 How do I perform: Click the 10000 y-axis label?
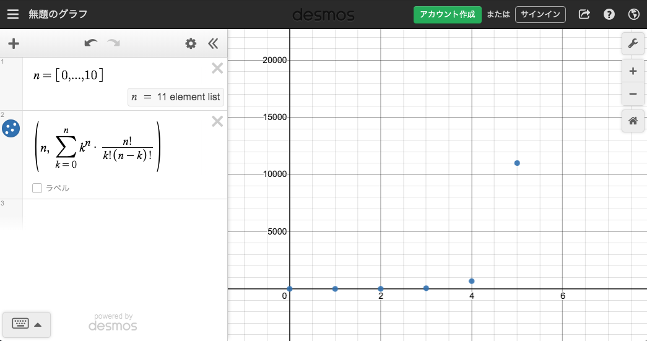point(274,174)
